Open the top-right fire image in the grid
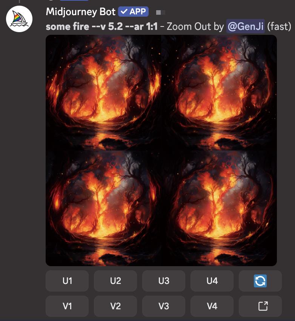 coord(219,93)
